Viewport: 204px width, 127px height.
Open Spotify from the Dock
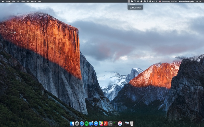[86, 123]
